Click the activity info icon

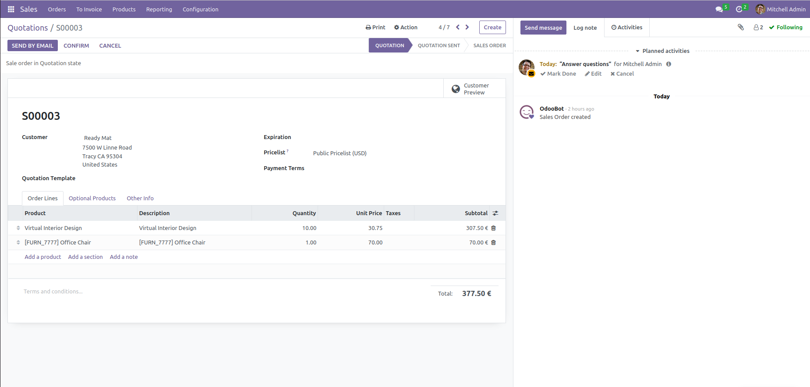pos(669,64)
